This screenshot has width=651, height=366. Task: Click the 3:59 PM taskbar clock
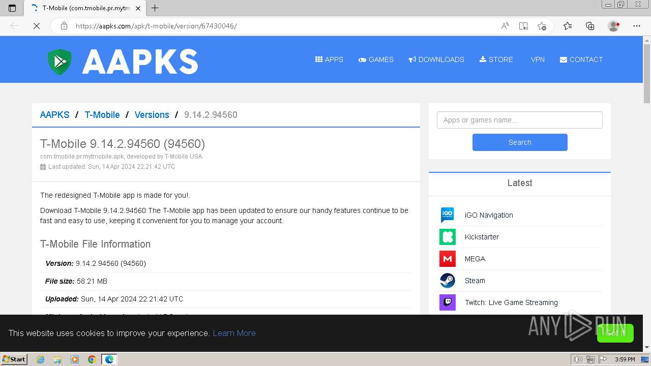click(625, 359)
